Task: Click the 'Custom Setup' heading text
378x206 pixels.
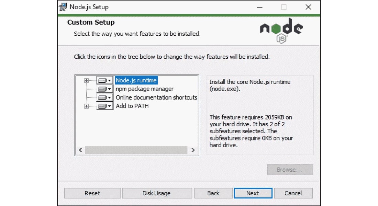Action: 91,22
